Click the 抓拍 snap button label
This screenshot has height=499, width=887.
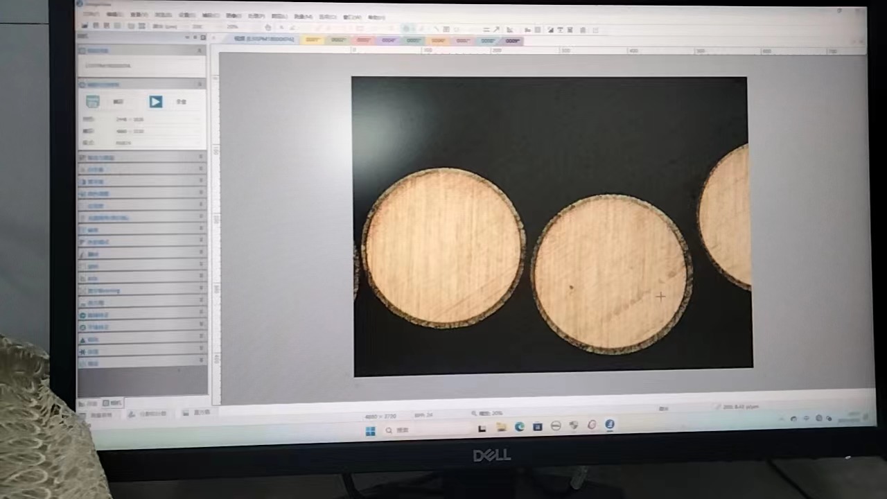(x=118, y=102)
